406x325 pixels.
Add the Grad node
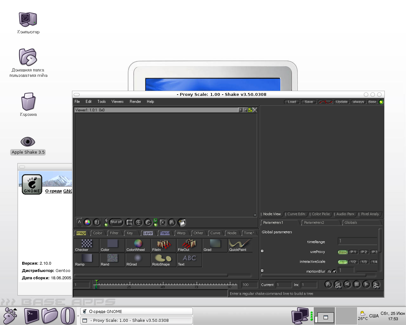coord(215,245)
